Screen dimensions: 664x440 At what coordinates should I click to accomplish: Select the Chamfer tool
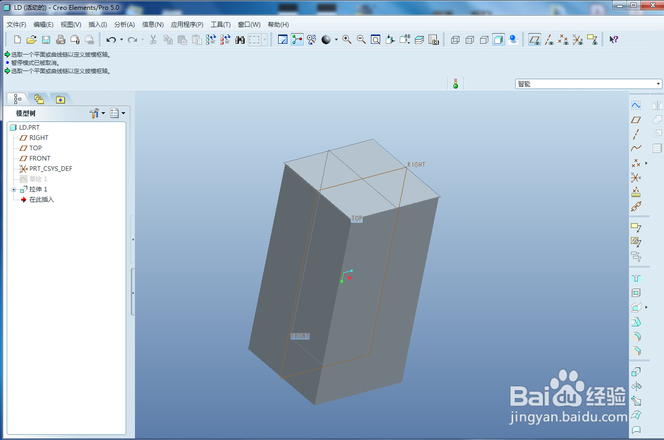click(x=636, y=350)
